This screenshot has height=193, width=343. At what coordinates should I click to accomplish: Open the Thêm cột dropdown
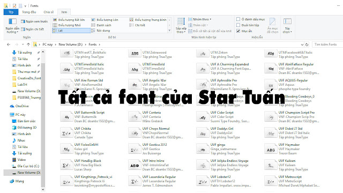(198, 25)
